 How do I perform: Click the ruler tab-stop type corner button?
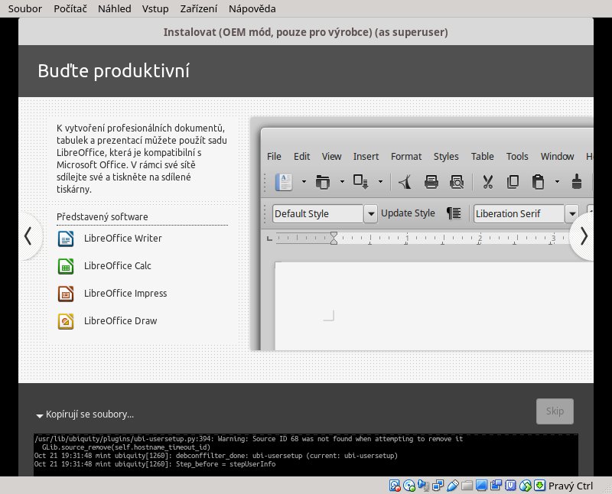pyautogui.click(x=269, y=238)
